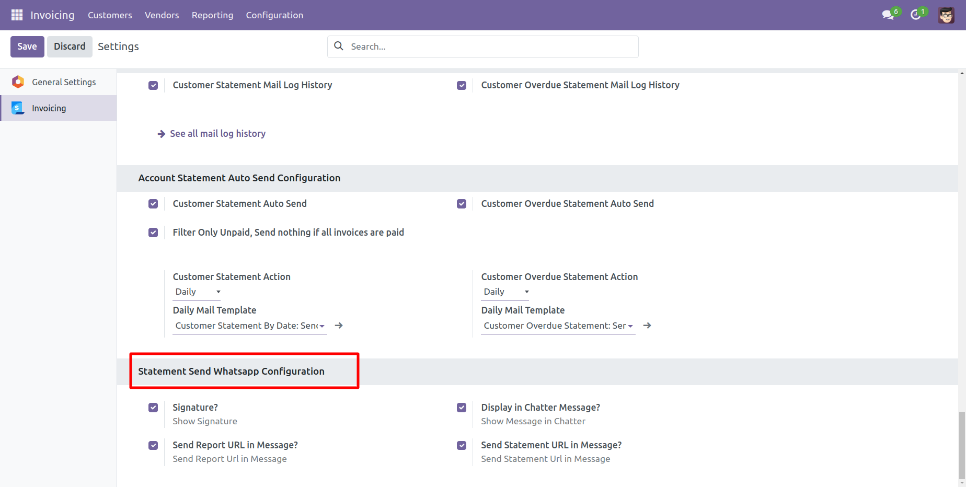Viewport: 966px width, 487px height.
Task: Open the apps grid menu icon
Action: [17, 15]
